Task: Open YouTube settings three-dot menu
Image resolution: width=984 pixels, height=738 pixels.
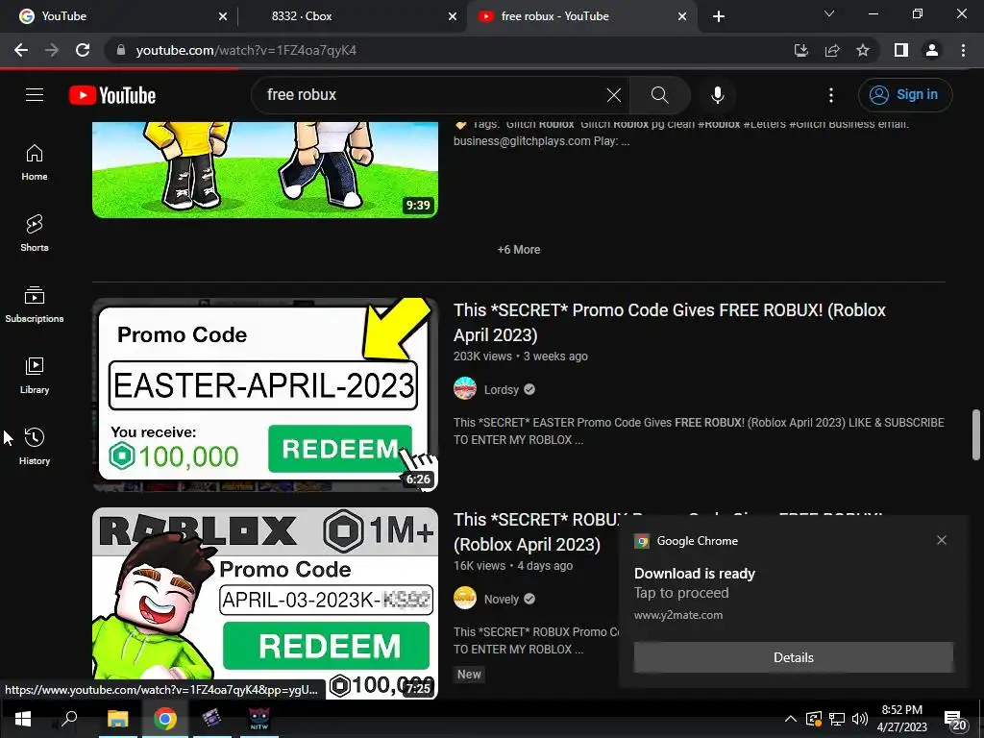Action: [831, 95]
